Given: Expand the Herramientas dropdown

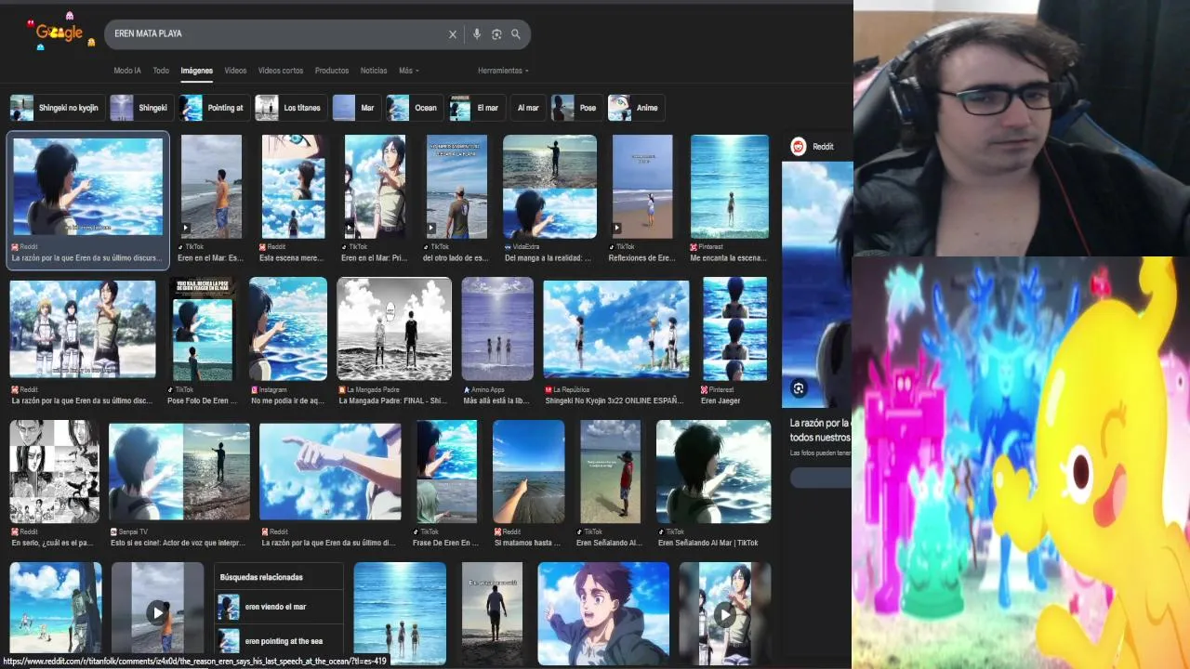Looking at the screenshot, I should (x=503, y=71).
